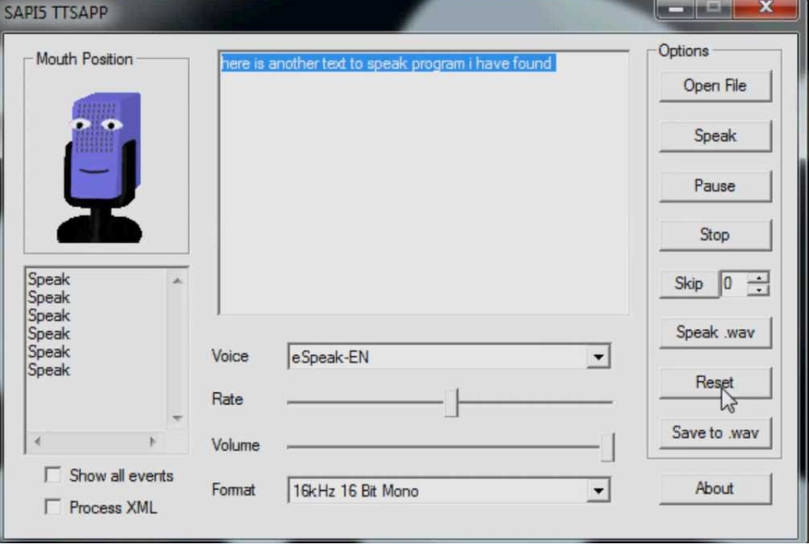Click the events list up arrow
Viewport: 809px width, 544px height.
[177, 281]
